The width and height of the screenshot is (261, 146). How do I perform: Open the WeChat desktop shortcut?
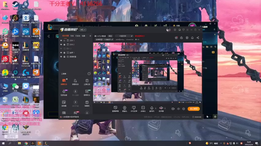tap(15, 88)
